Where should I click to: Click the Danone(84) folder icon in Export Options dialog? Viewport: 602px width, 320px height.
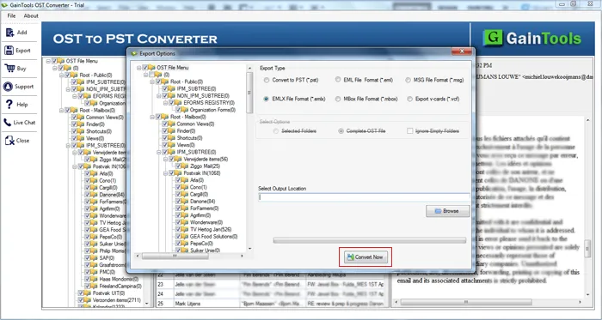point(186,202)
